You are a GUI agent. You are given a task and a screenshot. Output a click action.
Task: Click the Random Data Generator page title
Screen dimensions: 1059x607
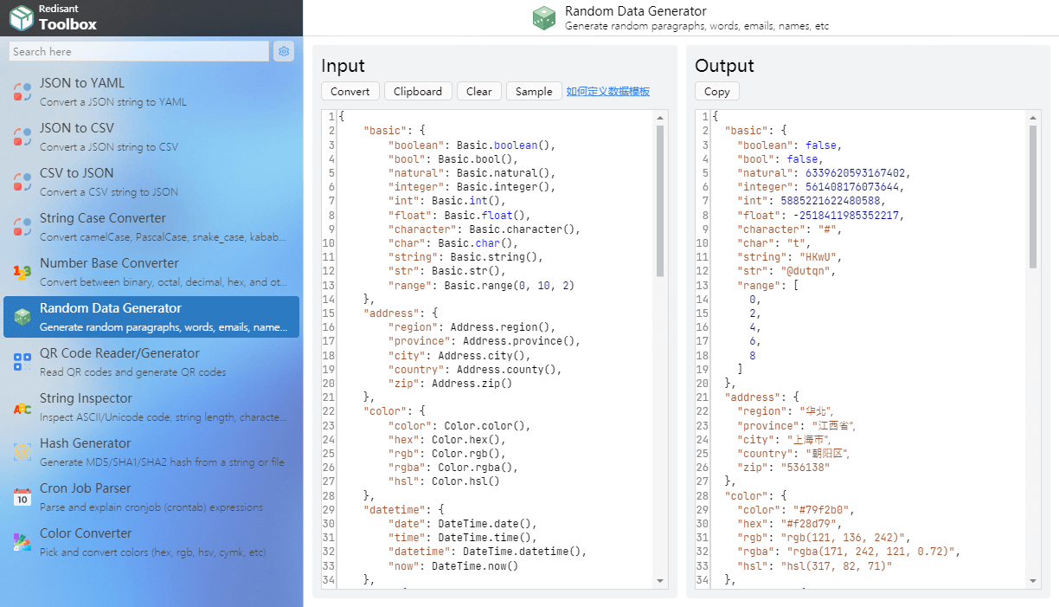click(636, 11)
